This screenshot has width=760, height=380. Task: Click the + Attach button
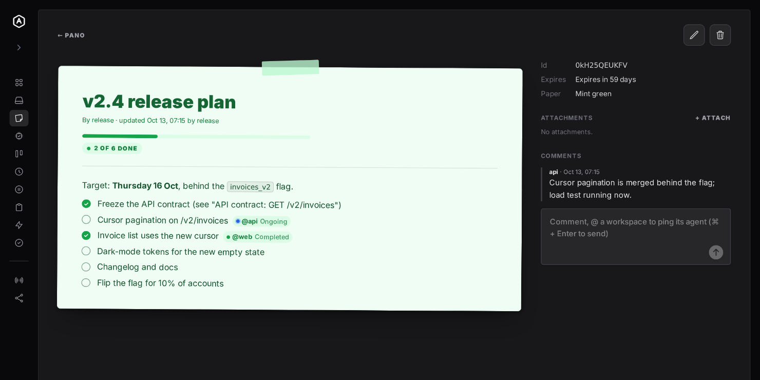[713, 118]
